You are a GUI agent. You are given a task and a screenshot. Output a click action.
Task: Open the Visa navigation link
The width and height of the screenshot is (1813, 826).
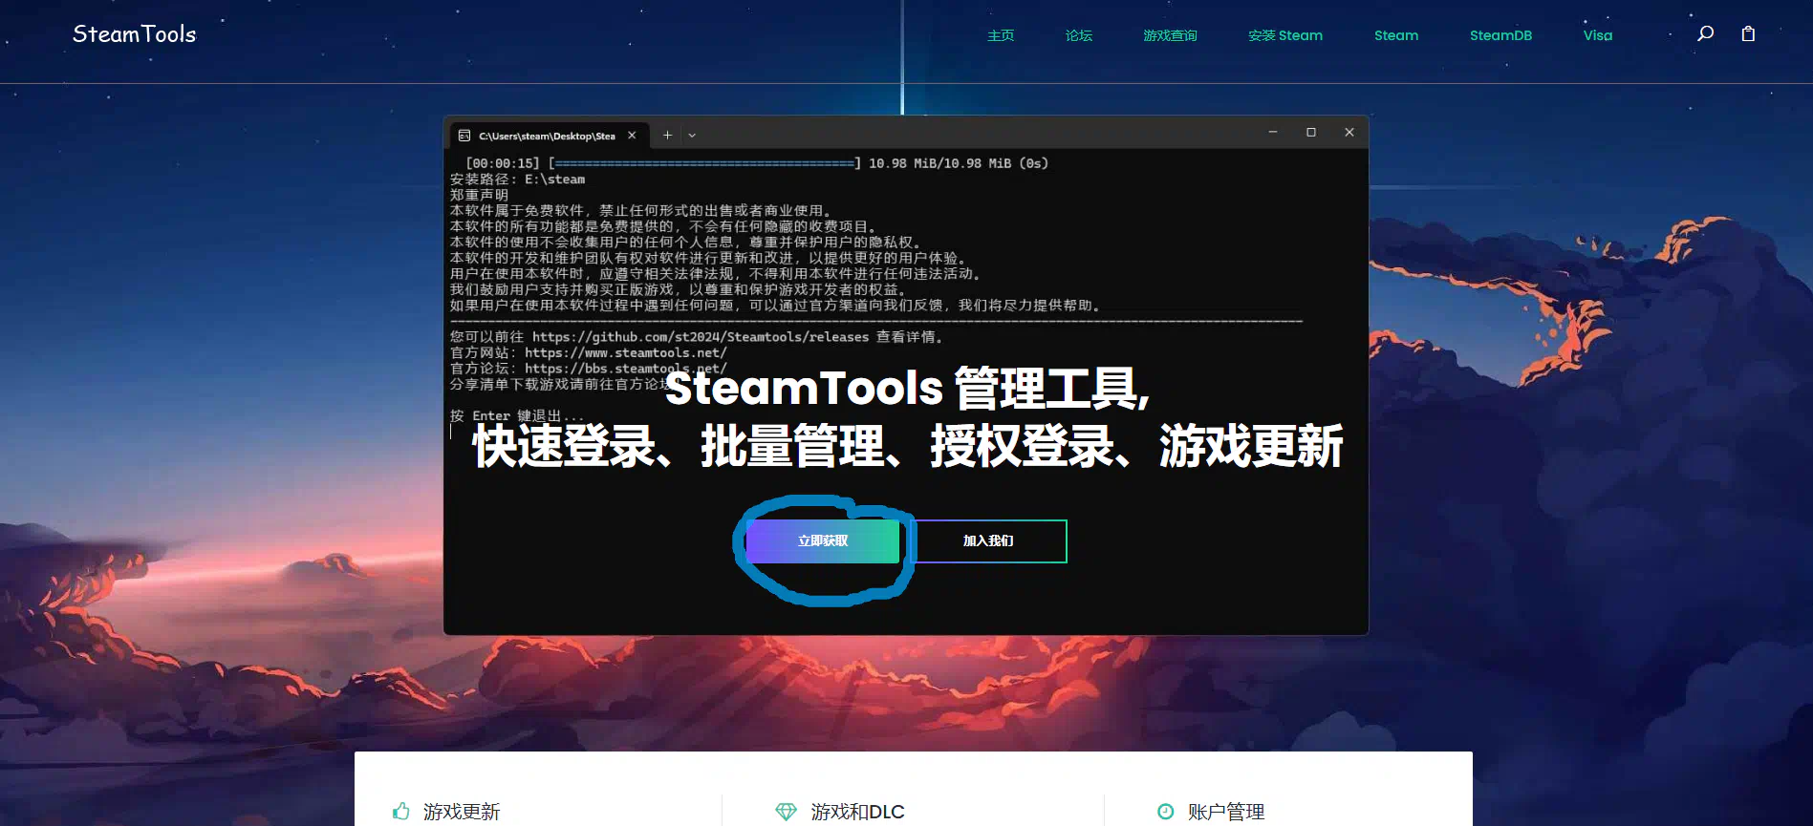tap(1598, 35)
